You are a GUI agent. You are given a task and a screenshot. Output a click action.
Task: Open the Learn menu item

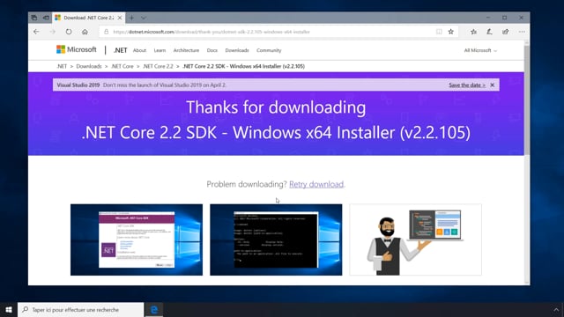[160, 50]
